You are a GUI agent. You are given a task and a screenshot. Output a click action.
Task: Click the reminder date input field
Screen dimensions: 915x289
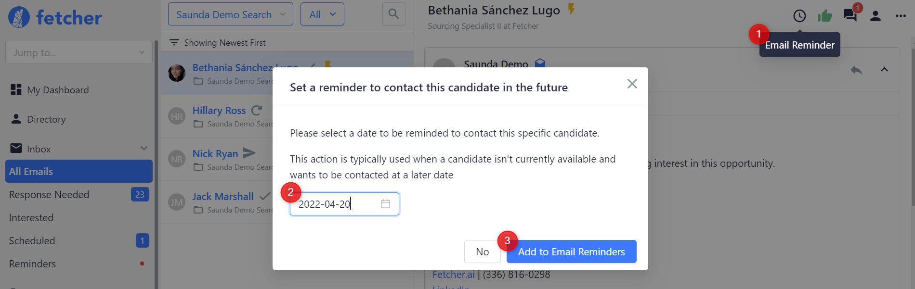[x=337, y=204]
